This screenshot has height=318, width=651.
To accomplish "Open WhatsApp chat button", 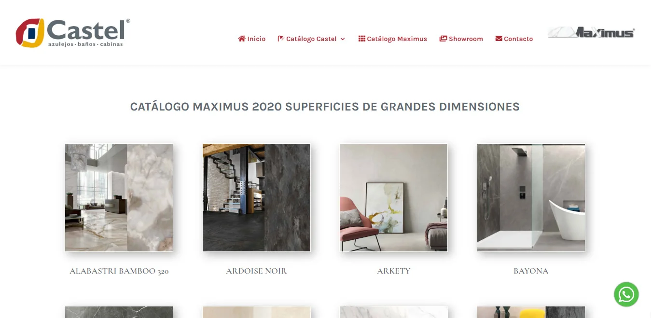I will pos(626,294).
